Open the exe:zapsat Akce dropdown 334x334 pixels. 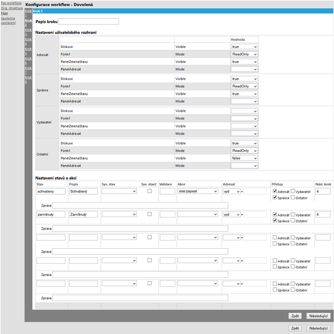coord(198,191)
